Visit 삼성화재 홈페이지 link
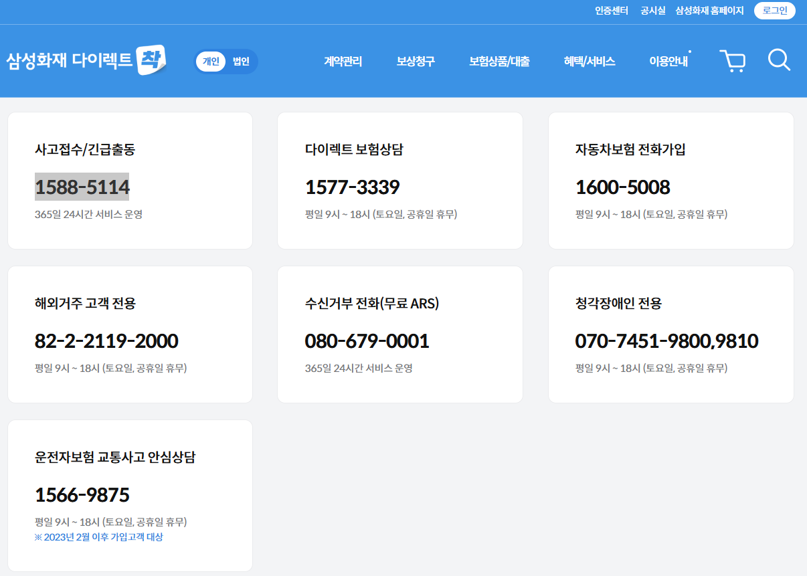 pyautogui.click(x=710, y=11)
